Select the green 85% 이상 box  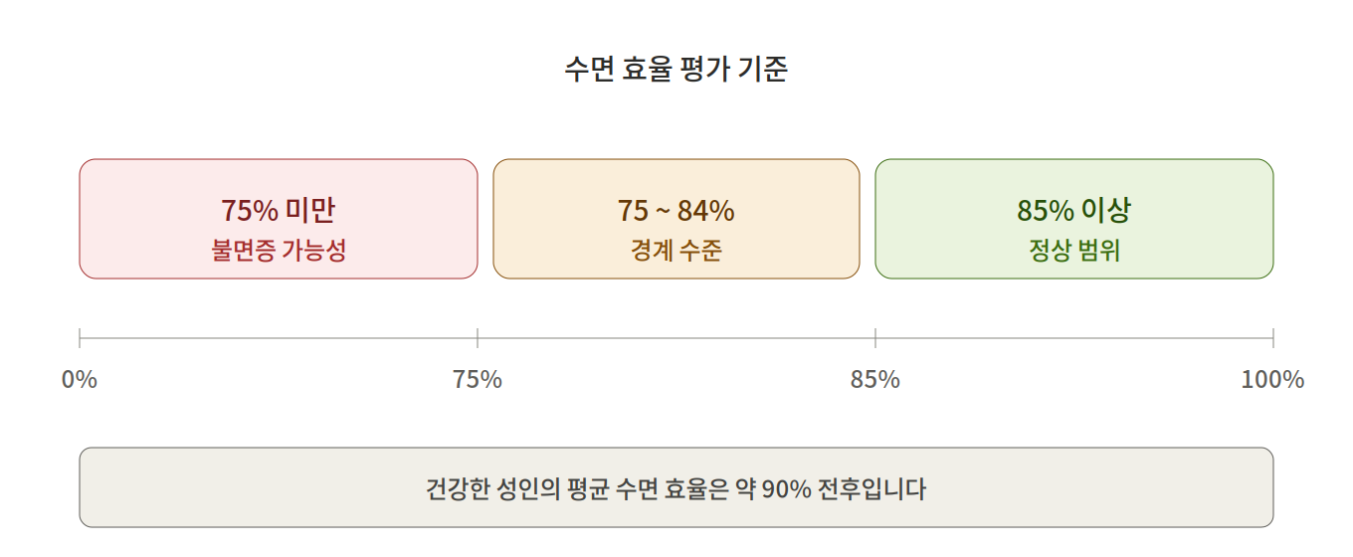click(1074, 219)
